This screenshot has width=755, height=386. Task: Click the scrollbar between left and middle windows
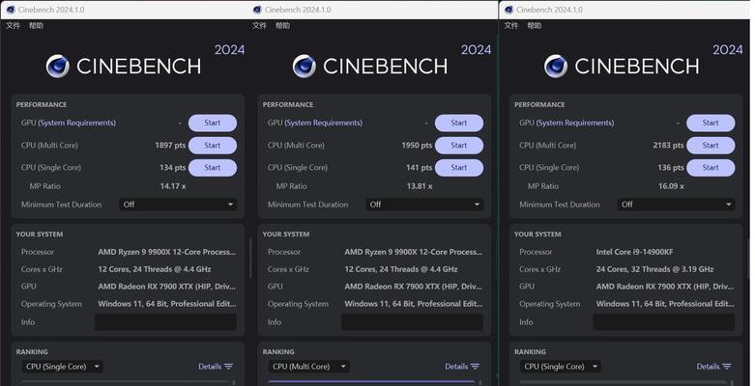coord(250,258)
